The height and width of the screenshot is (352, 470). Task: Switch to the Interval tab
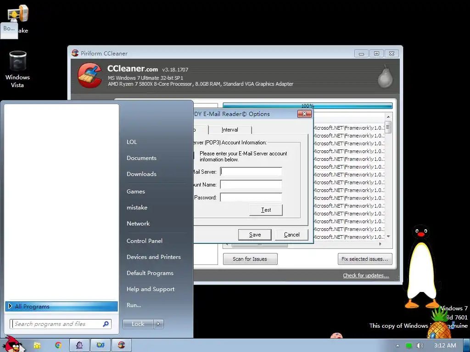[230, 130]
